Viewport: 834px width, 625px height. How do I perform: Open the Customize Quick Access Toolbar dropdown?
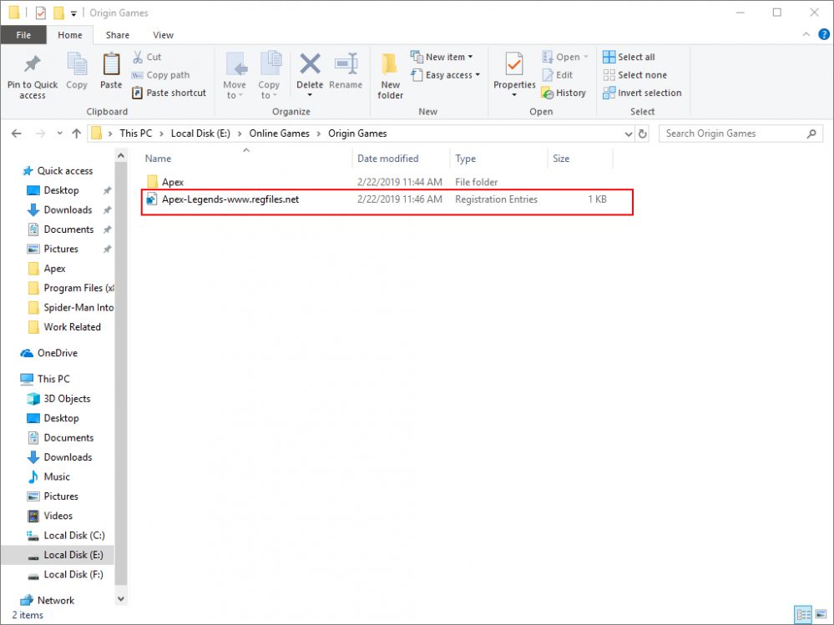pyautogui.click(x=73, y=13)
